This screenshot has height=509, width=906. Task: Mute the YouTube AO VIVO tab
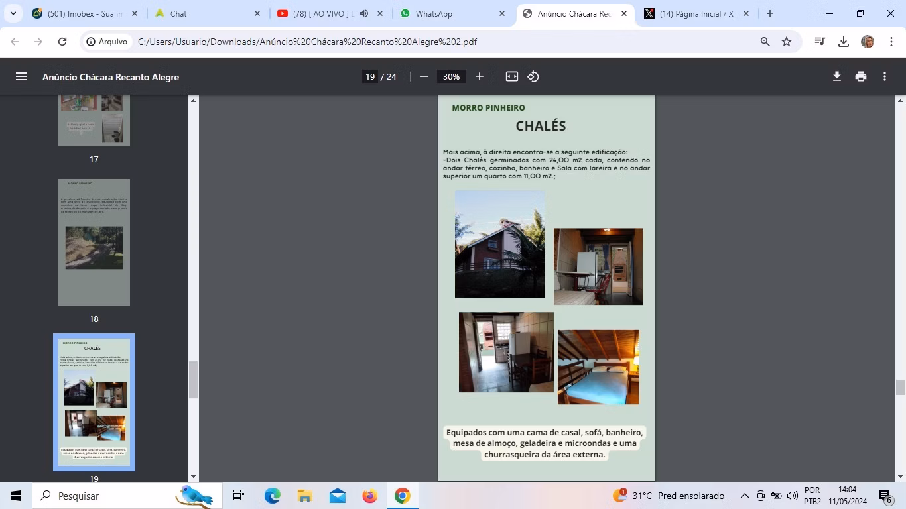click(x=364, y=13)
